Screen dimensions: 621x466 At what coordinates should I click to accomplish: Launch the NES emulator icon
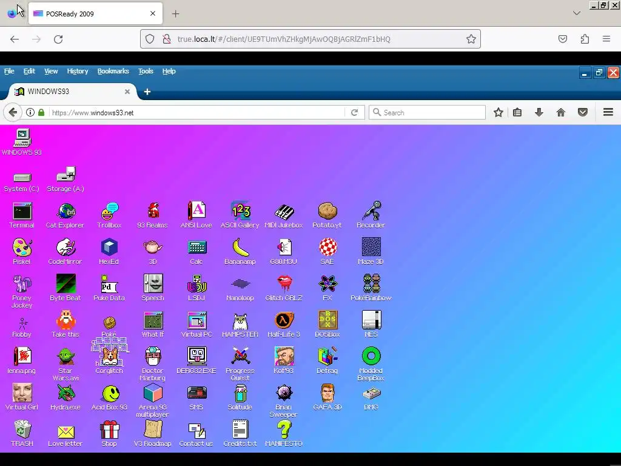pos(371,325)
